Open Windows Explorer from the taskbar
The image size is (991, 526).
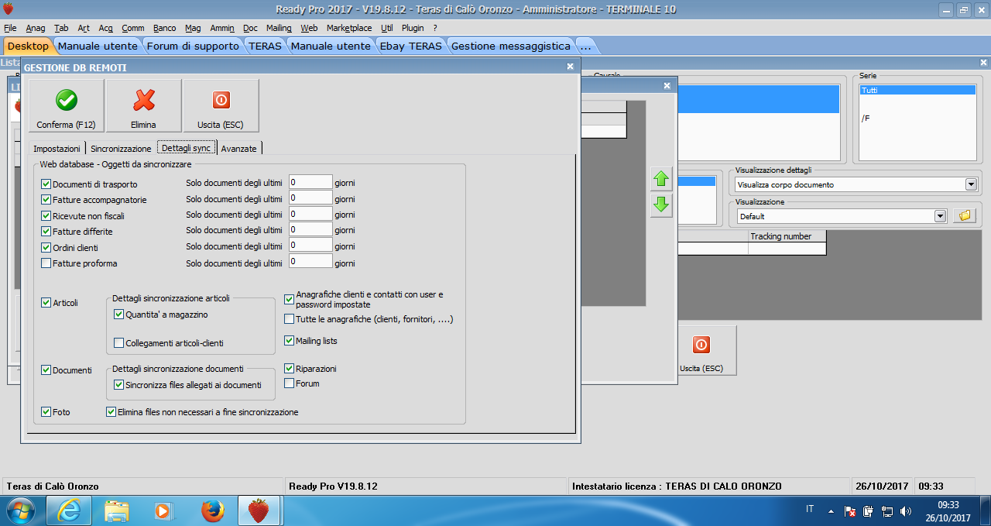(x=117, y=511)
